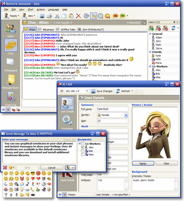Select Kate in the Friends list
The image size is (184, 201).
(x=158, y=56)
